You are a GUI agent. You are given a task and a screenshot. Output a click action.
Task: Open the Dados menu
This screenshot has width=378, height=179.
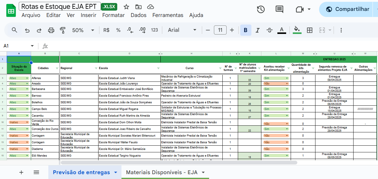click(x=139, y=15)
